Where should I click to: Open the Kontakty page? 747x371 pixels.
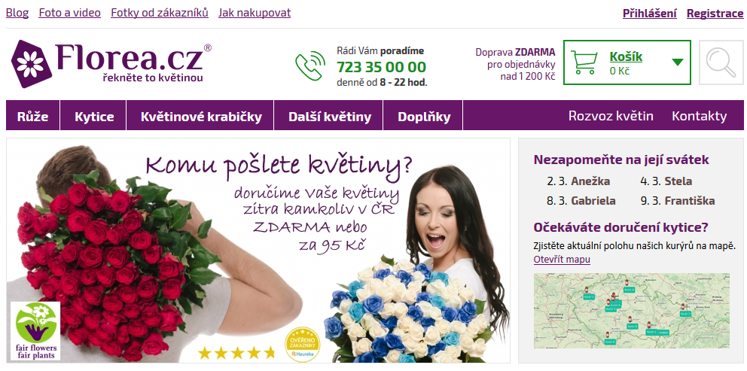click(x=700, y=116)
